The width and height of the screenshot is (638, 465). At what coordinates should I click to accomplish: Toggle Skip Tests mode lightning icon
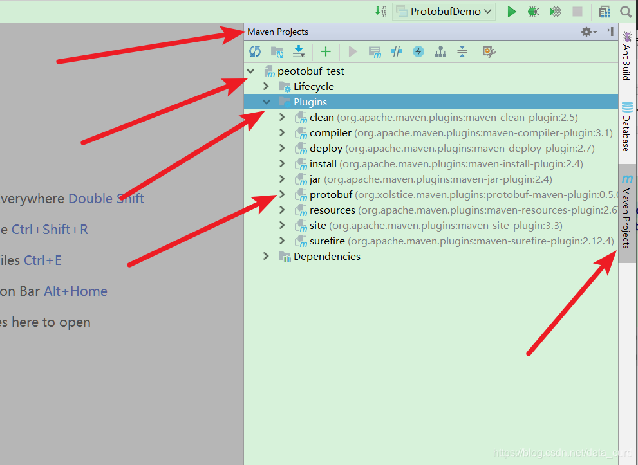pyautogui.click(x=418, y=51)
